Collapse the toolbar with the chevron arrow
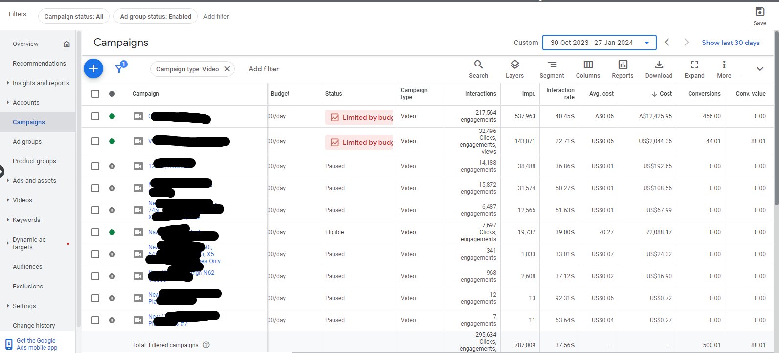Image resolution: width=779 pixels, height=353 pixels. [760, 69]
